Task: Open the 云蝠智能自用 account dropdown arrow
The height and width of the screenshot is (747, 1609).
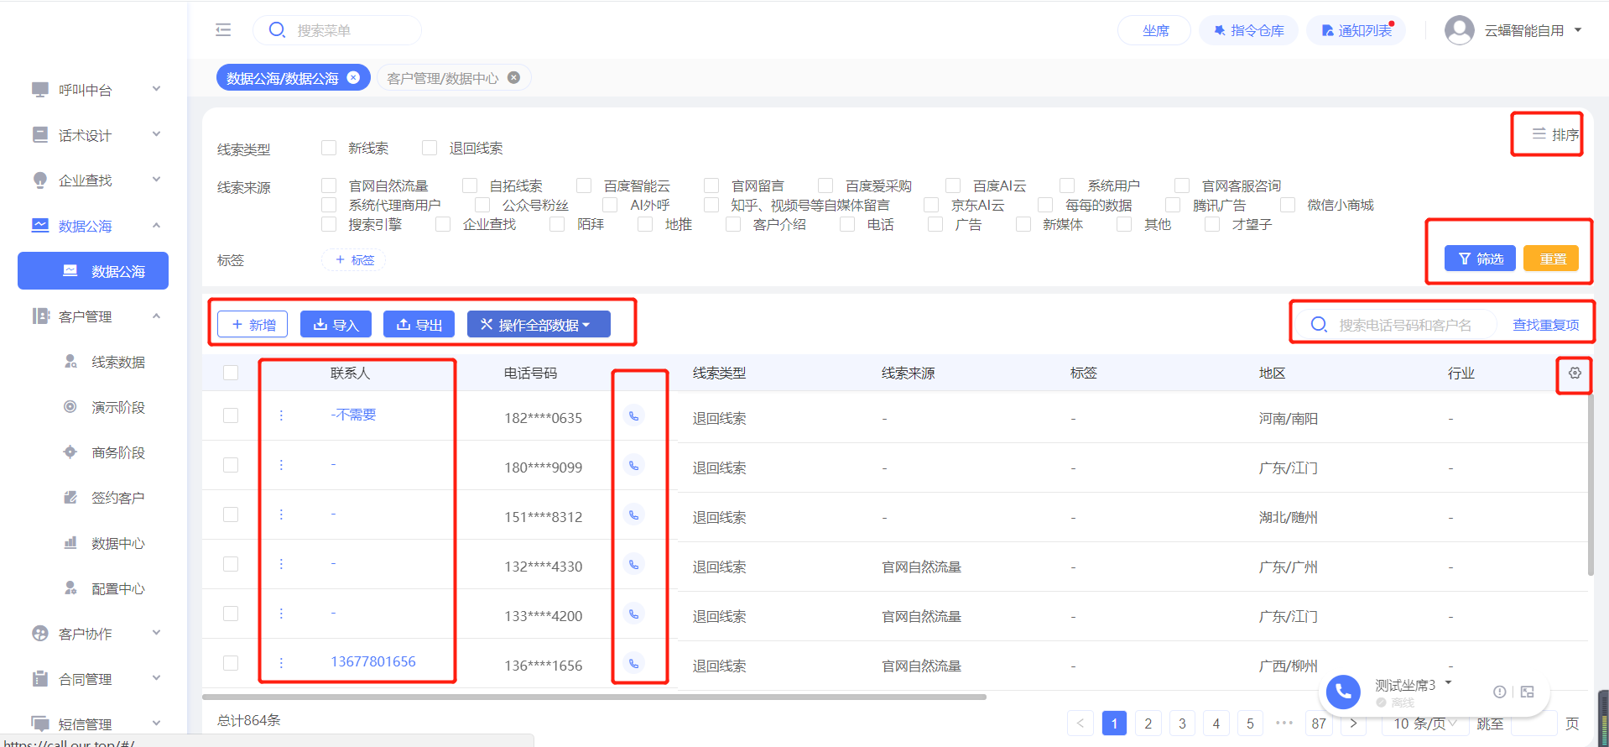Action: coord(1578,30)
